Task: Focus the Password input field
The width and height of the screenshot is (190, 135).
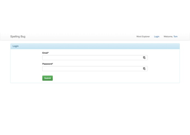Action: (95, 69)
